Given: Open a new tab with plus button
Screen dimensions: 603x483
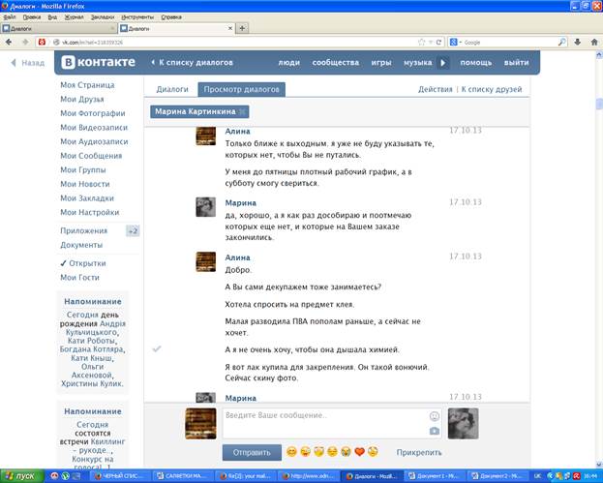Looking at the screenshot, I should [242, 28].
